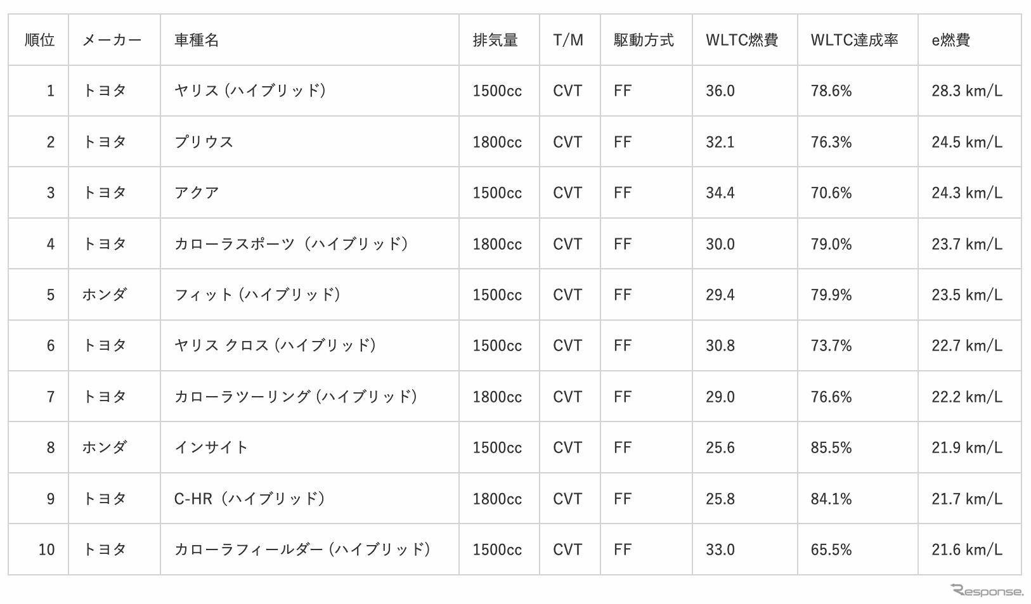Click the rank 10 number cell

tap(46, 549)
